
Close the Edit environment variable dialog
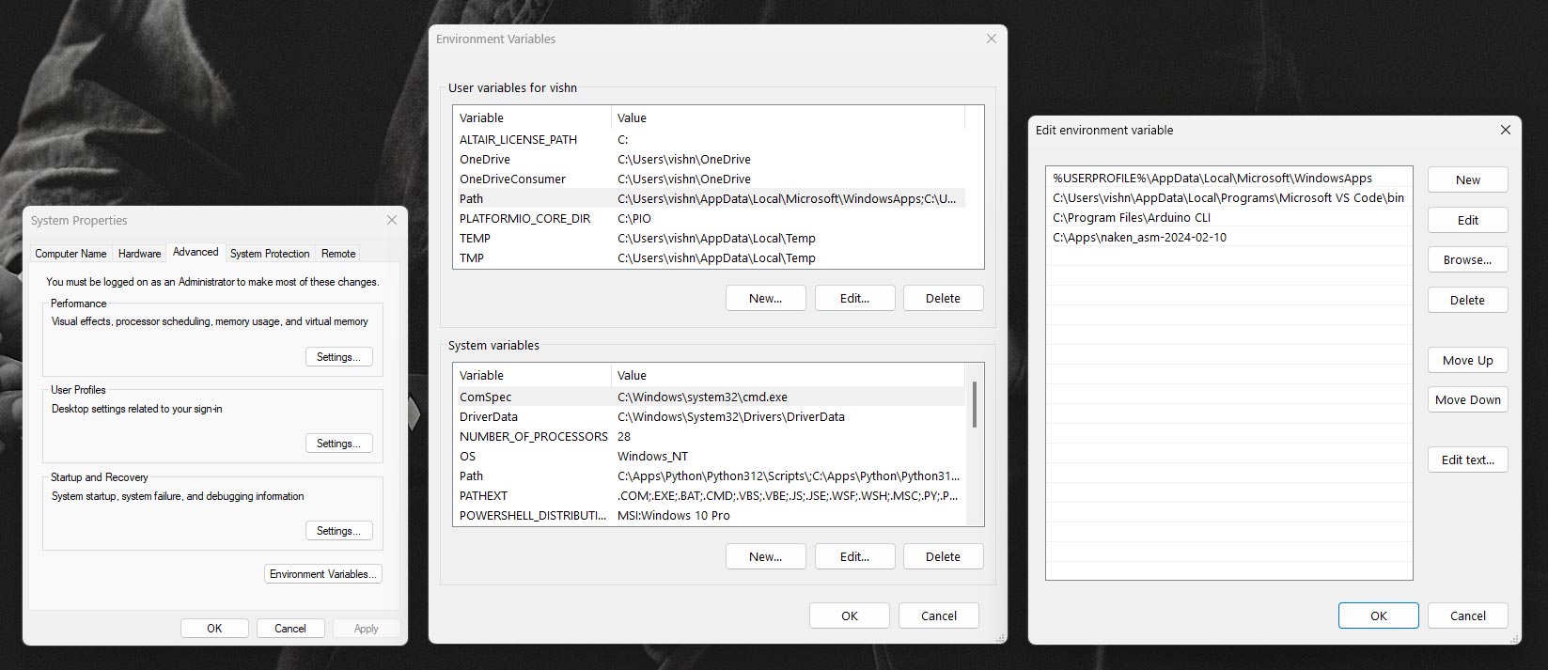tap(1505, 130)
